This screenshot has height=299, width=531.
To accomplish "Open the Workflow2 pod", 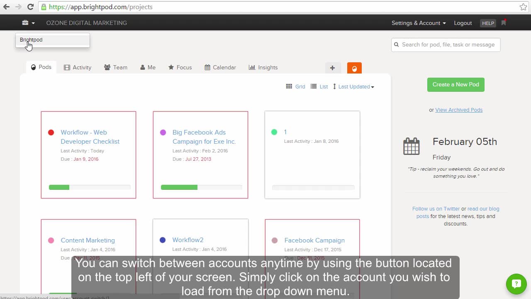I will [x=188, y=240].
